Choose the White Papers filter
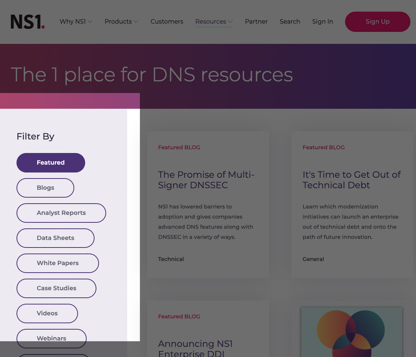Image resolution: width=416 pixels, height=357 pixels. tap(57, 263)
